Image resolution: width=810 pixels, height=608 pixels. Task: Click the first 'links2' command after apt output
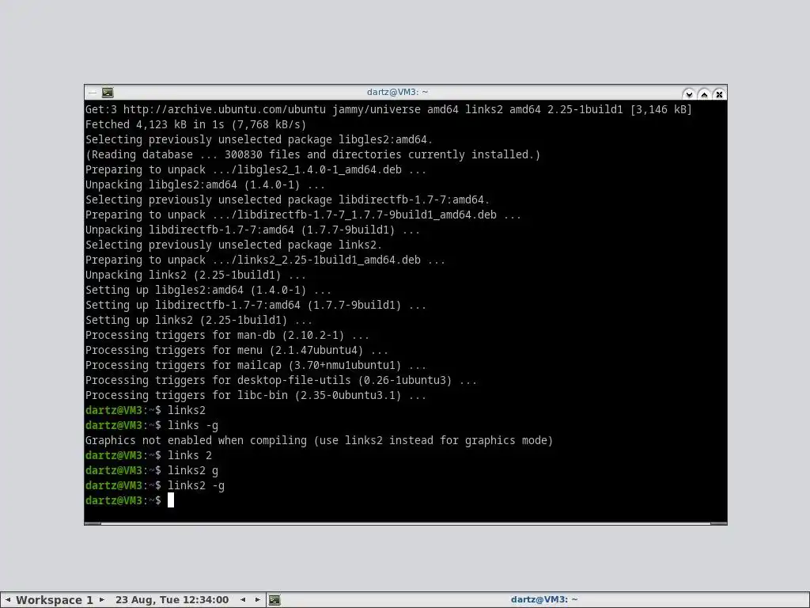click(x=146, y=411)
